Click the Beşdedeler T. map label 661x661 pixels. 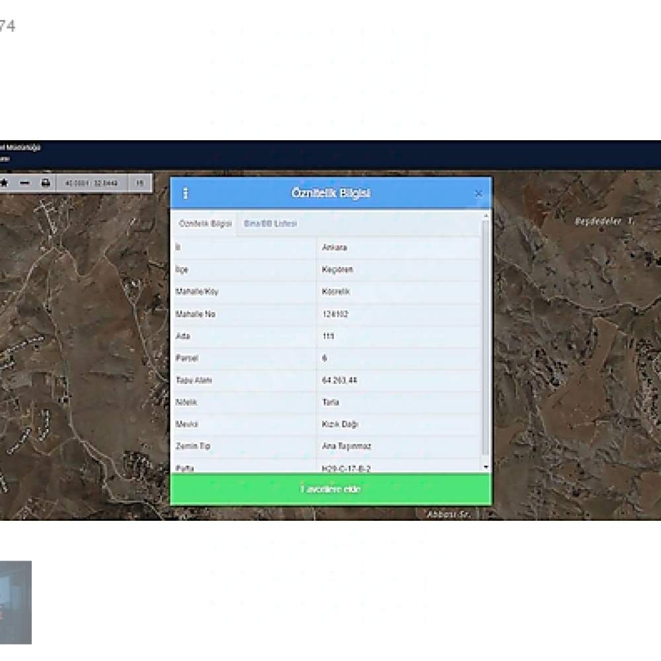click(605, 221)
